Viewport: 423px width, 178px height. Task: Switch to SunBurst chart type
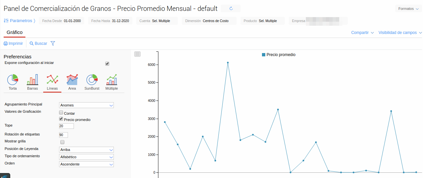[92, 80]
